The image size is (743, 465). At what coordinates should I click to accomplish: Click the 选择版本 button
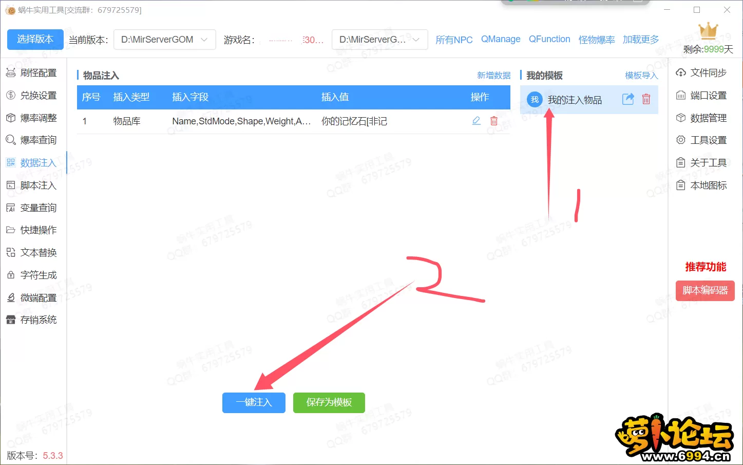click(x=35, y=40)
